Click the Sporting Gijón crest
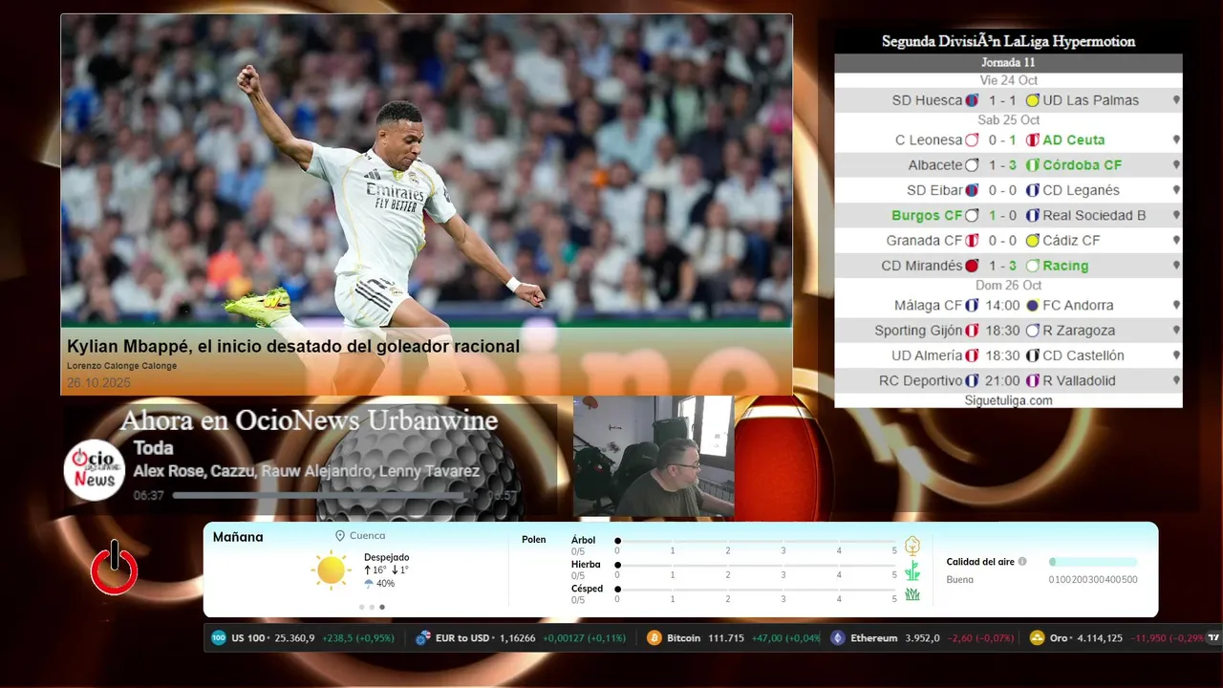Viewport: 1223px width, 688px height. 972,331
